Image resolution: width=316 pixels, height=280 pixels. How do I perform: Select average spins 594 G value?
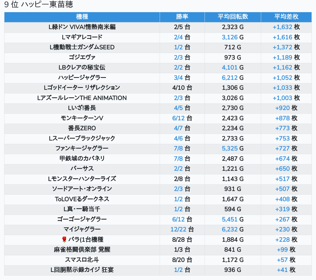[233, 209]
